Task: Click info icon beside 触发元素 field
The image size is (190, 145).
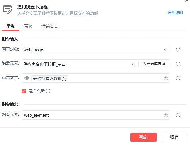Action: [178, 64]
